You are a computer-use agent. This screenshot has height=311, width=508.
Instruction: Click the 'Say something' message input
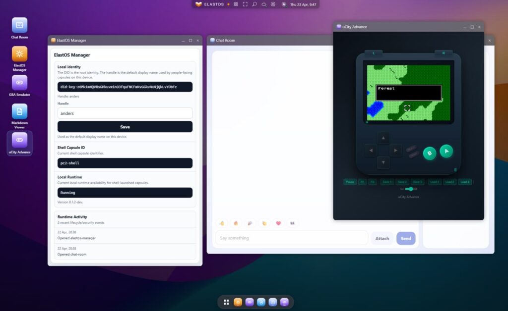coord(292,238)
